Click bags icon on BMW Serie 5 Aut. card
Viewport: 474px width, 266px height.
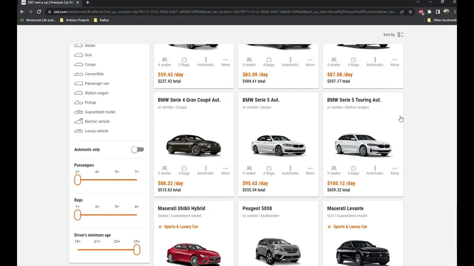point(269,168)
